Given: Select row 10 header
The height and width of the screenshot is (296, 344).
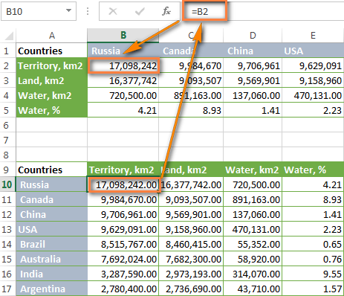Looking at the screenshot, I should (8, 184).
